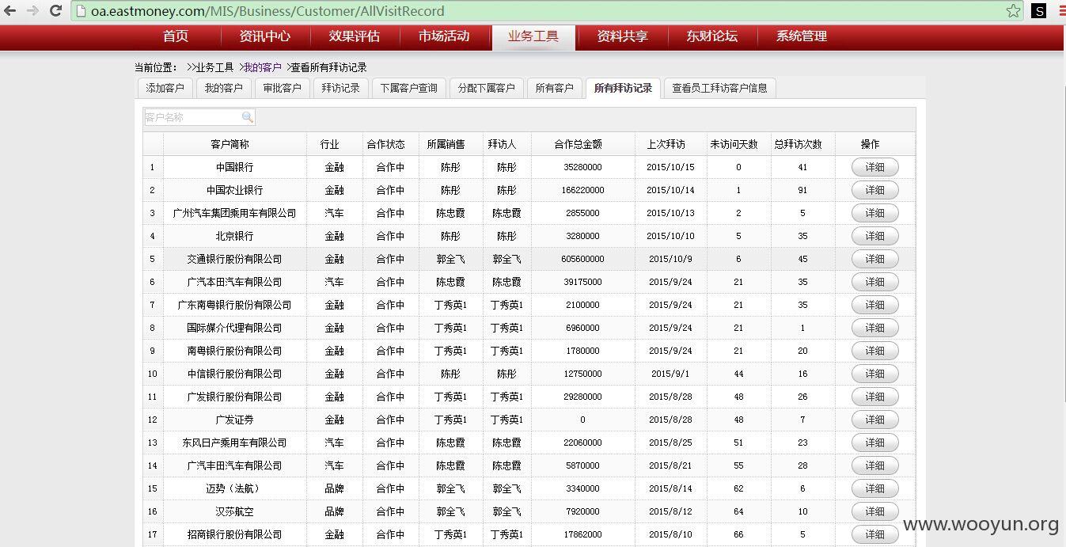Open the 系统管理 menu

tap(802, 36)
